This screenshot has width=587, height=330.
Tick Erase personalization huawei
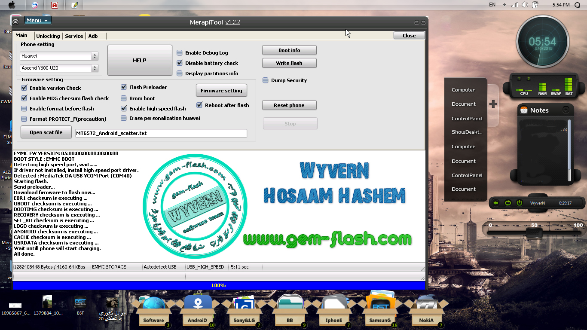[124, 118]
